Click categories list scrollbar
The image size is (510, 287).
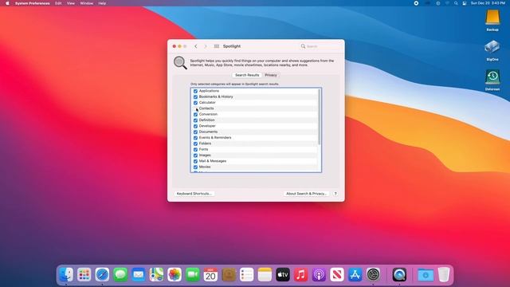click(x=319, y=116)
